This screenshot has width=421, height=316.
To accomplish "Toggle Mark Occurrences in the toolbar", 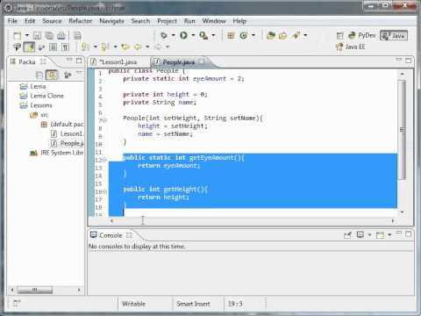I will point(29,47).
